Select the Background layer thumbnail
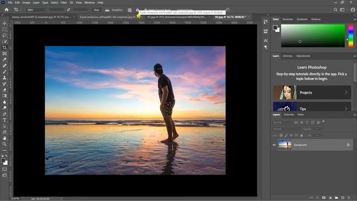The image size is (357, 201). click(x=285, y=145)
